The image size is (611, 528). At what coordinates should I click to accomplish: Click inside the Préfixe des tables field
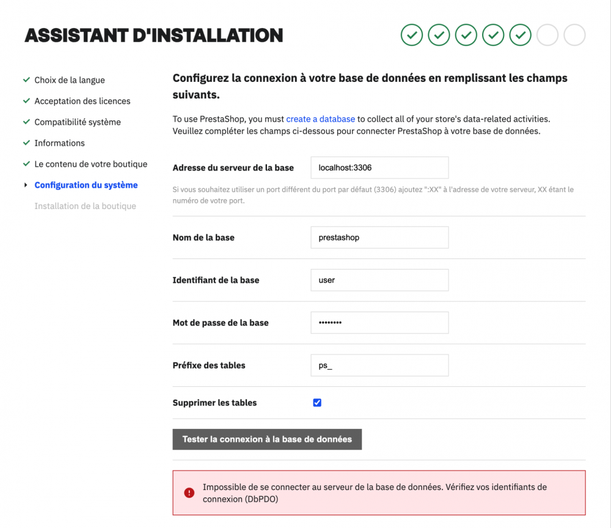[x=379, y=365]
